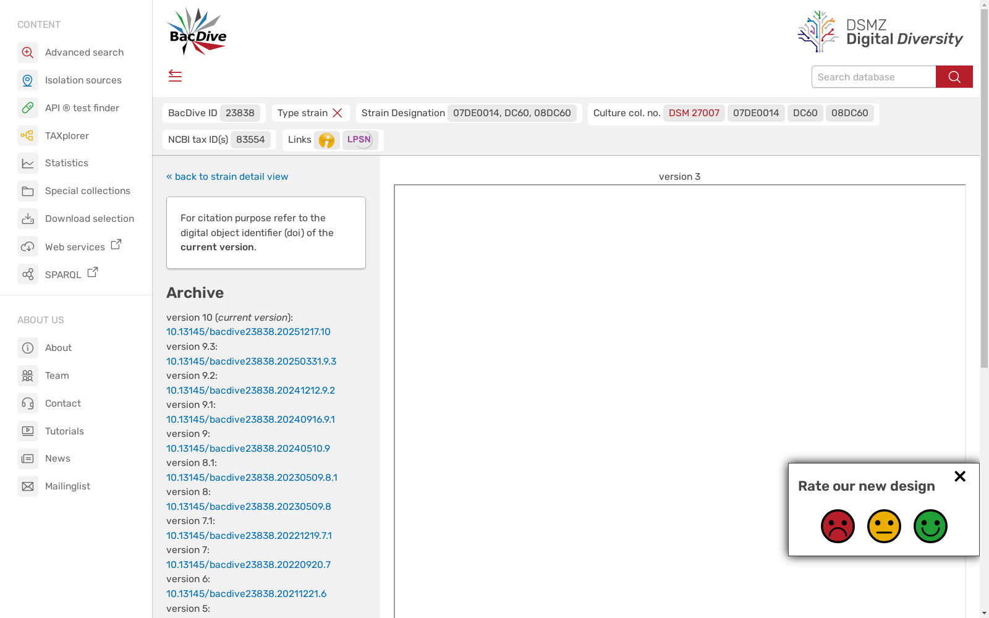Click the red search magnifier button

pyautogui.click(x=954, y=77)
